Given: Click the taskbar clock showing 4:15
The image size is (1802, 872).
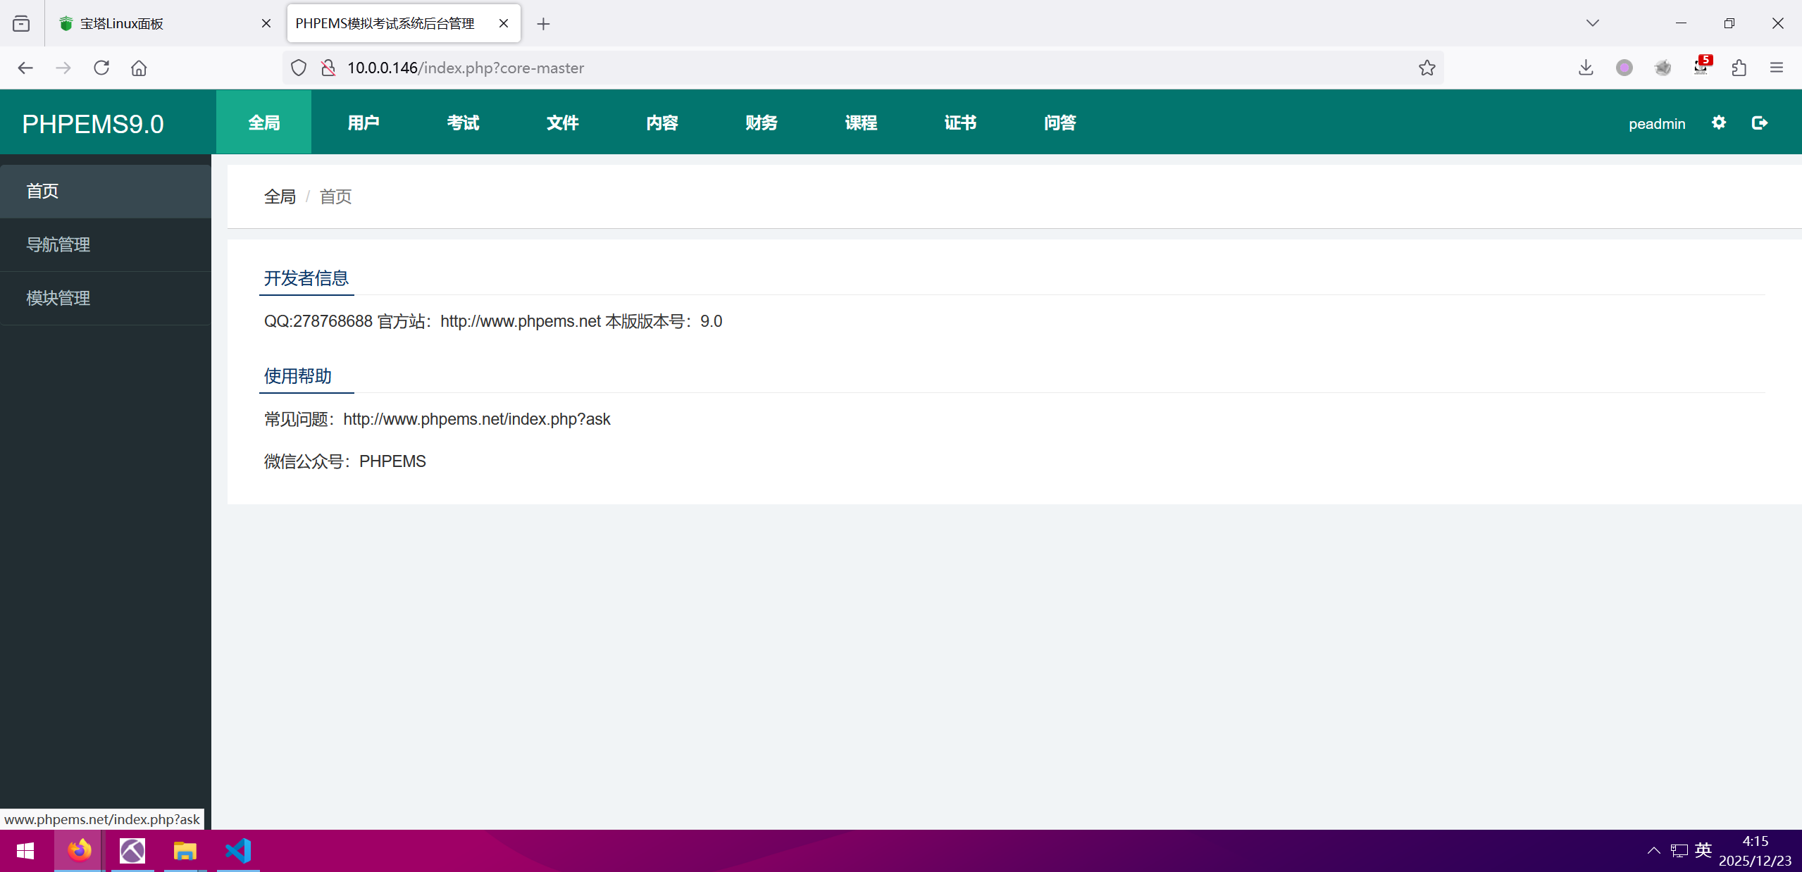Looking at the screenshot, I should pos(1755,851).
